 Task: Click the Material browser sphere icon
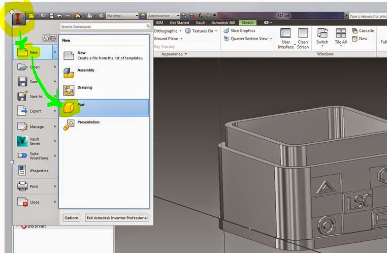click(101, 16)
